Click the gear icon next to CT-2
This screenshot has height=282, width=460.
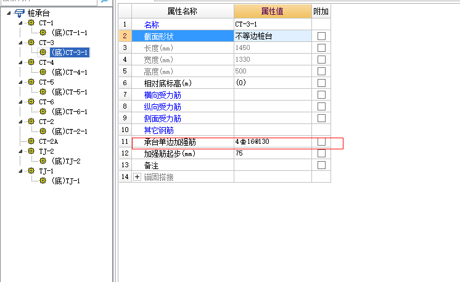coord(31,121)
